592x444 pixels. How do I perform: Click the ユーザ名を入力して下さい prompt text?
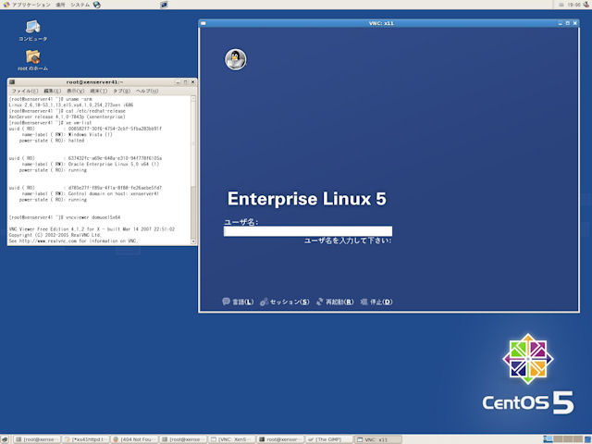click(348, 240)
